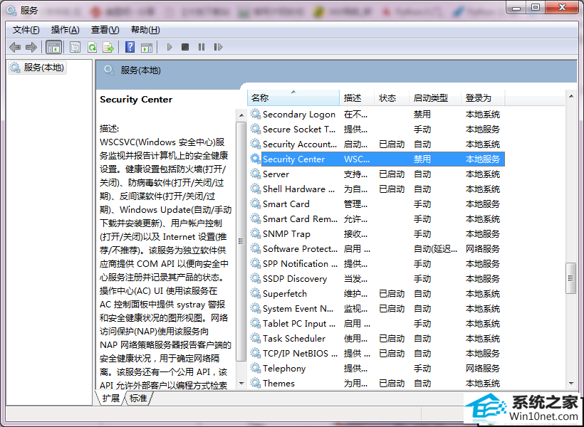The image size is (584, 427).
Task: Click the Forward arrow toolbar icon
Action: [x=31, y=47]
